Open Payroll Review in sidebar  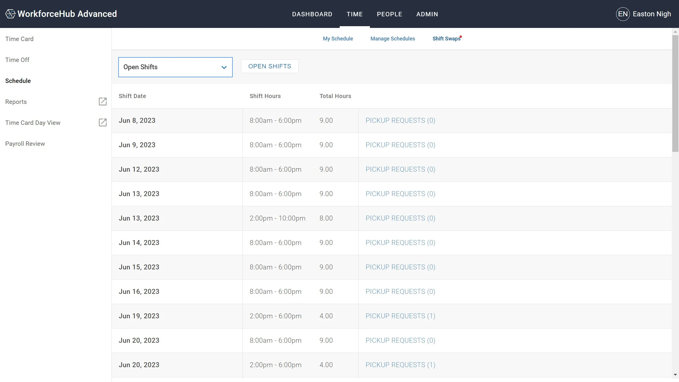click(25, 143)
